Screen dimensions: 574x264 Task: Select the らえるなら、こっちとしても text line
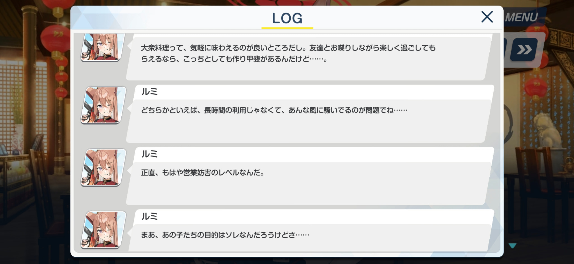234,59
